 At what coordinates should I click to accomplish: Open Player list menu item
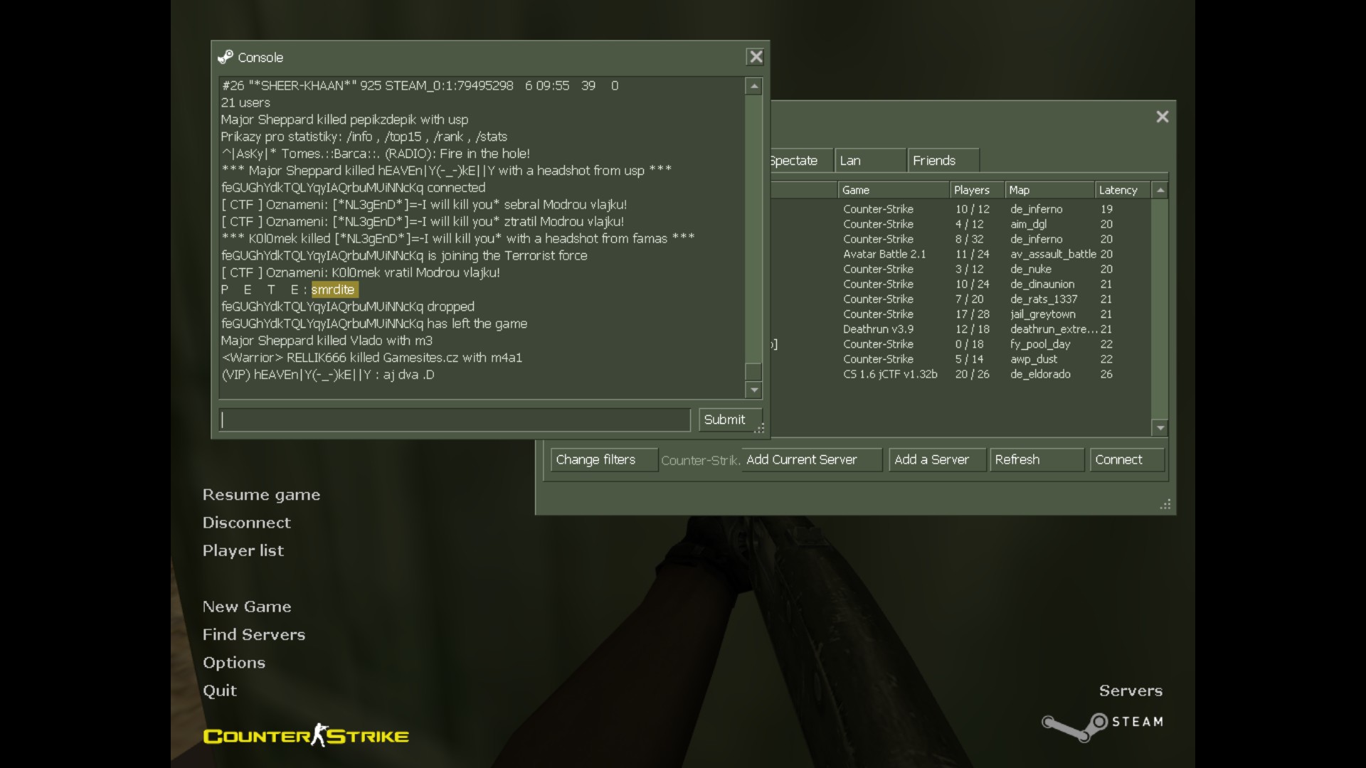click(243, 551)
